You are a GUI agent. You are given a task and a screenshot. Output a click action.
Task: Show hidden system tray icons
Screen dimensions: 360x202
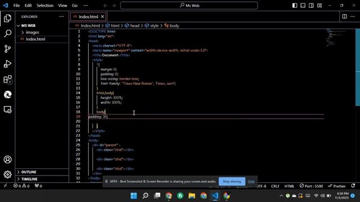(281, 196)
